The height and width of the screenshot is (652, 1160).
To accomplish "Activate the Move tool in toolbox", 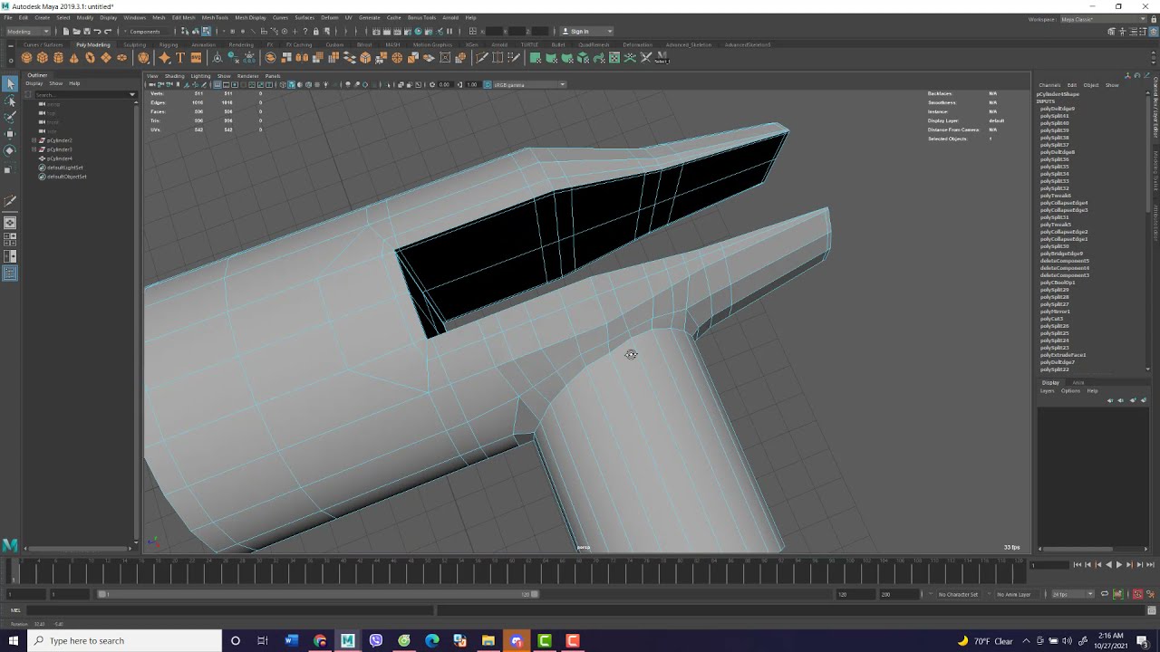I will click(x=10, y=134).
